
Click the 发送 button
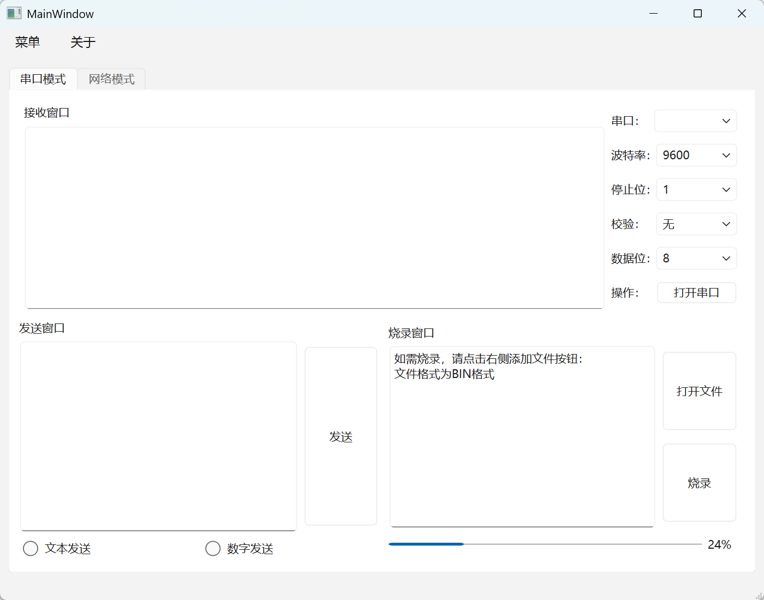click(341, 436)
